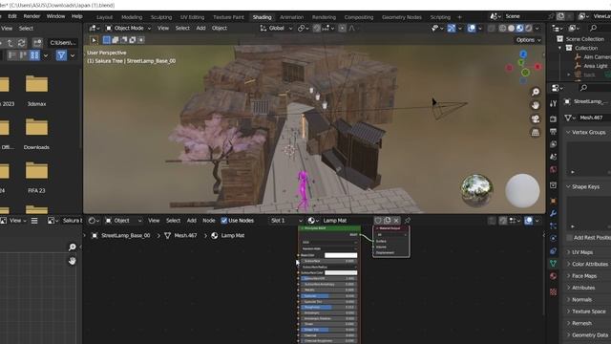
Task: Click the Base Color swatch on Principled BSDF
Action: point(341,255)
